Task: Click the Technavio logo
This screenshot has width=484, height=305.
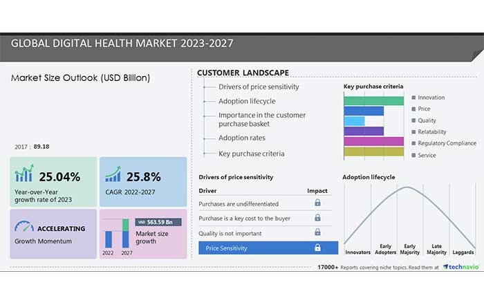Action: [x=458, y=267]
